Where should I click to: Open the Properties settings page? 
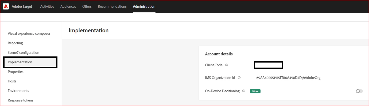[x=15, y=72]
